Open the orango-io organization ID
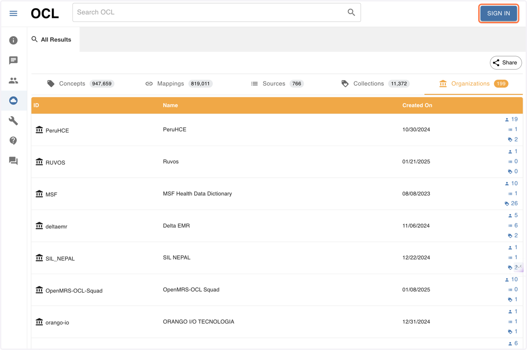This screenshot has width=527, height=350. pos(57,322)
